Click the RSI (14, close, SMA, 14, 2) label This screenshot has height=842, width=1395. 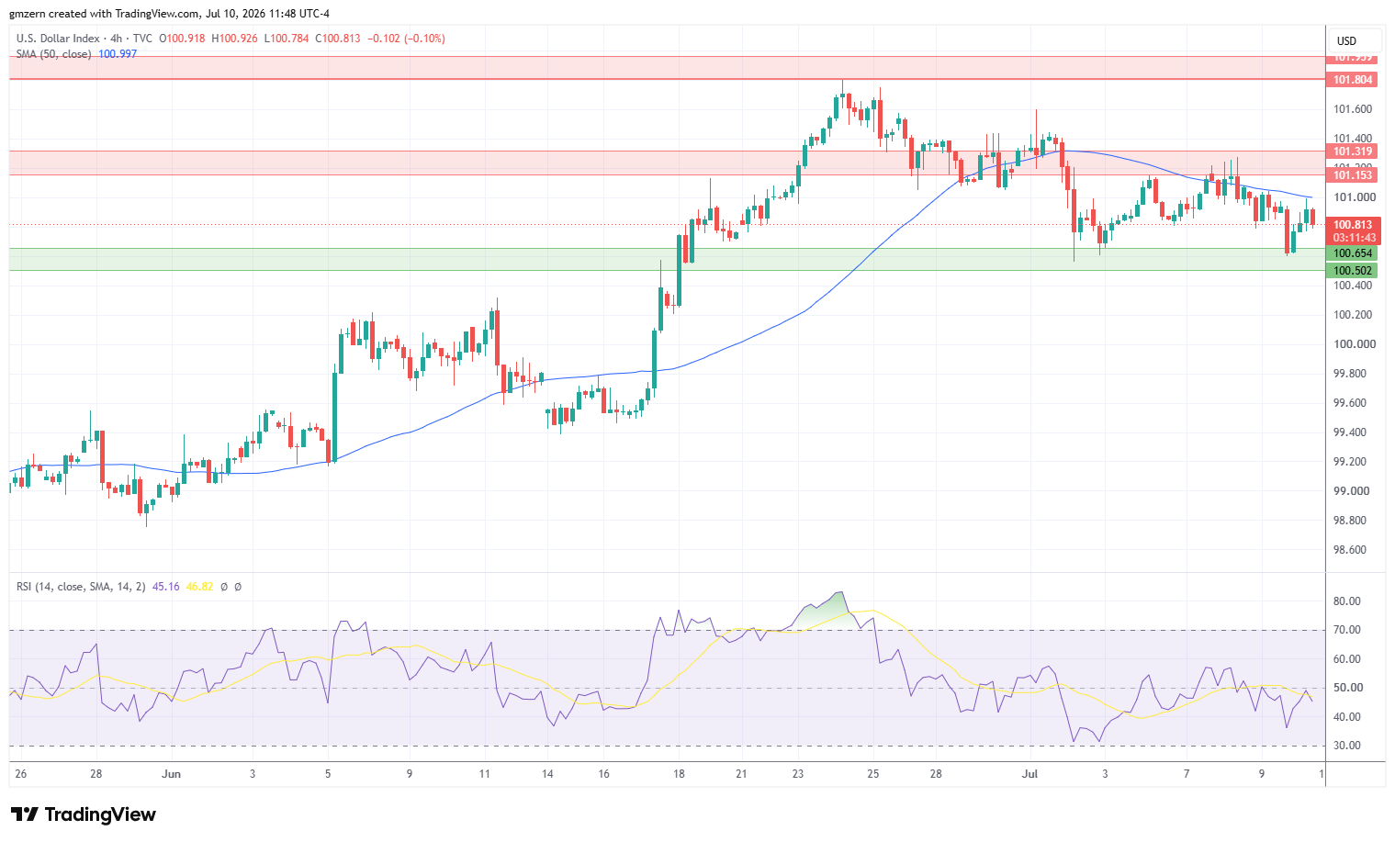coord(81,587)
